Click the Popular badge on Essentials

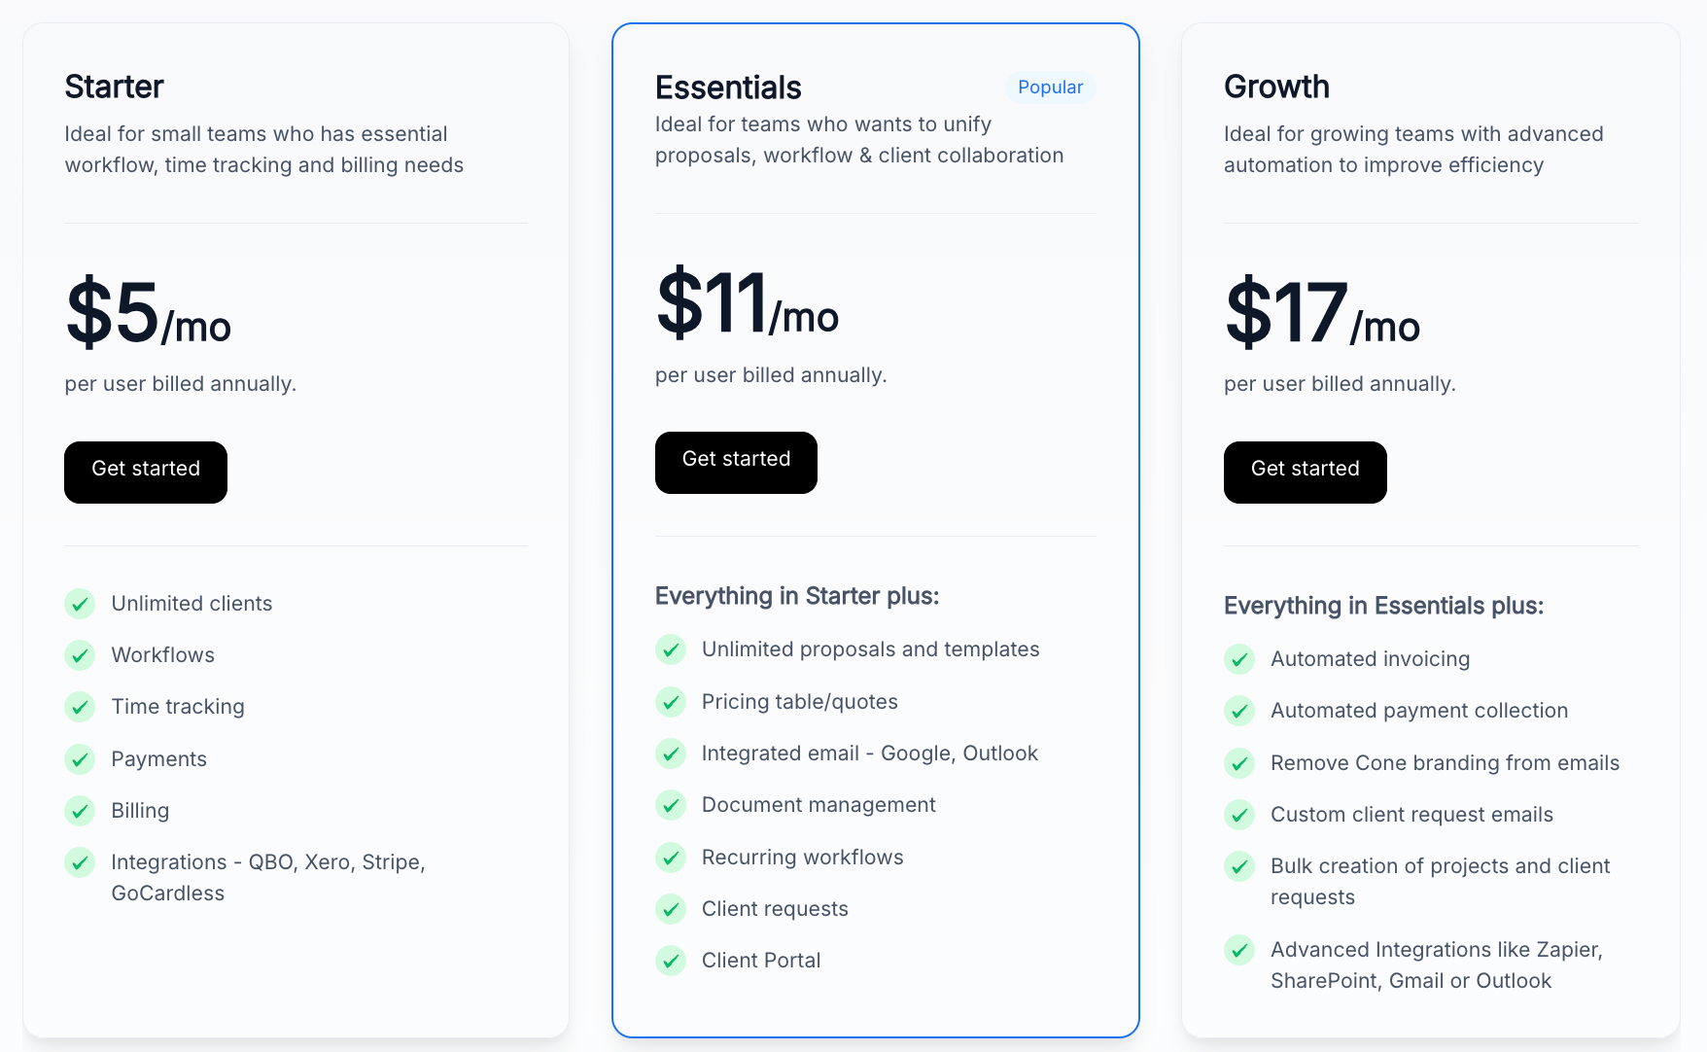1050,88
